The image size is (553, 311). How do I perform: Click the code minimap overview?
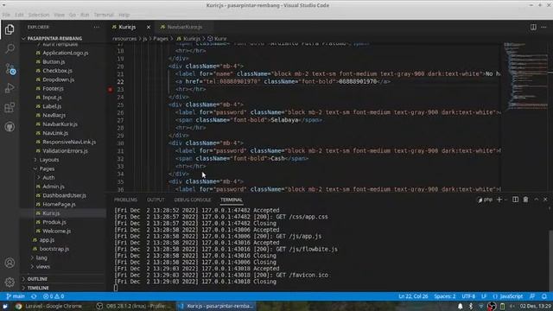525,76
